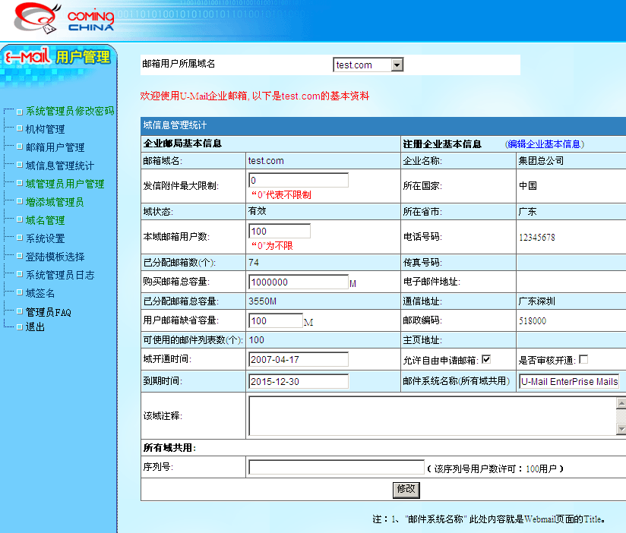Click inside the 该域注释 text area

pos(430,415)
